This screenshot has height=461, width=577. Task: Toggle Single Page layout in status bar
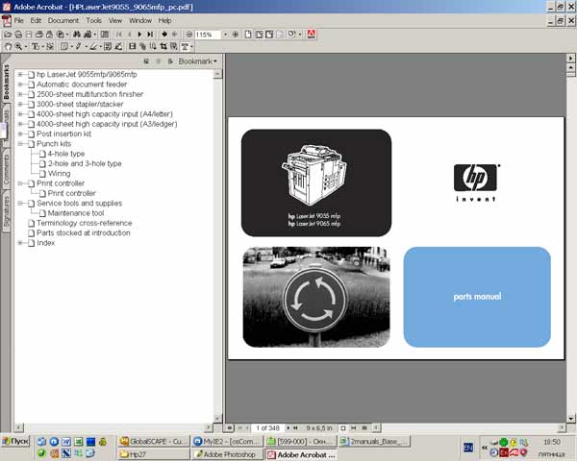[343, 428]
